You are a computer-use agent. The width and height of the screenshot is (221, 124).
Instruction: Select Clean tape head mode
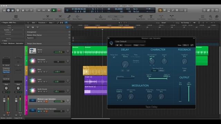154,71
